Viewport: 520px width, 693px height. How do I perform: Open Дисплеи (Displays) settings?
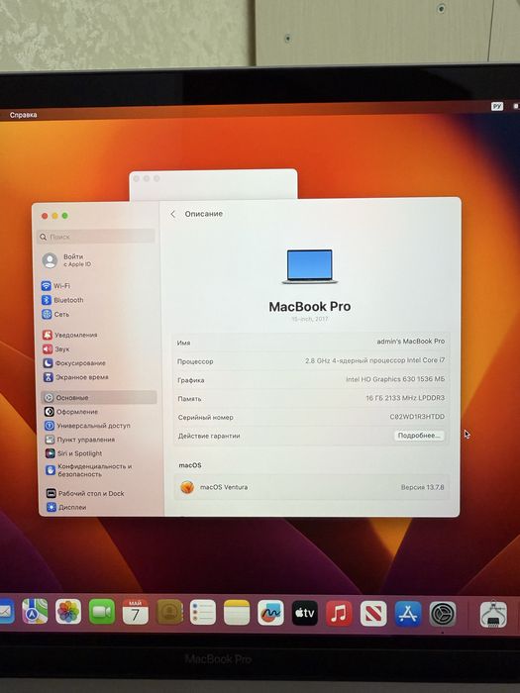point(66,507)
